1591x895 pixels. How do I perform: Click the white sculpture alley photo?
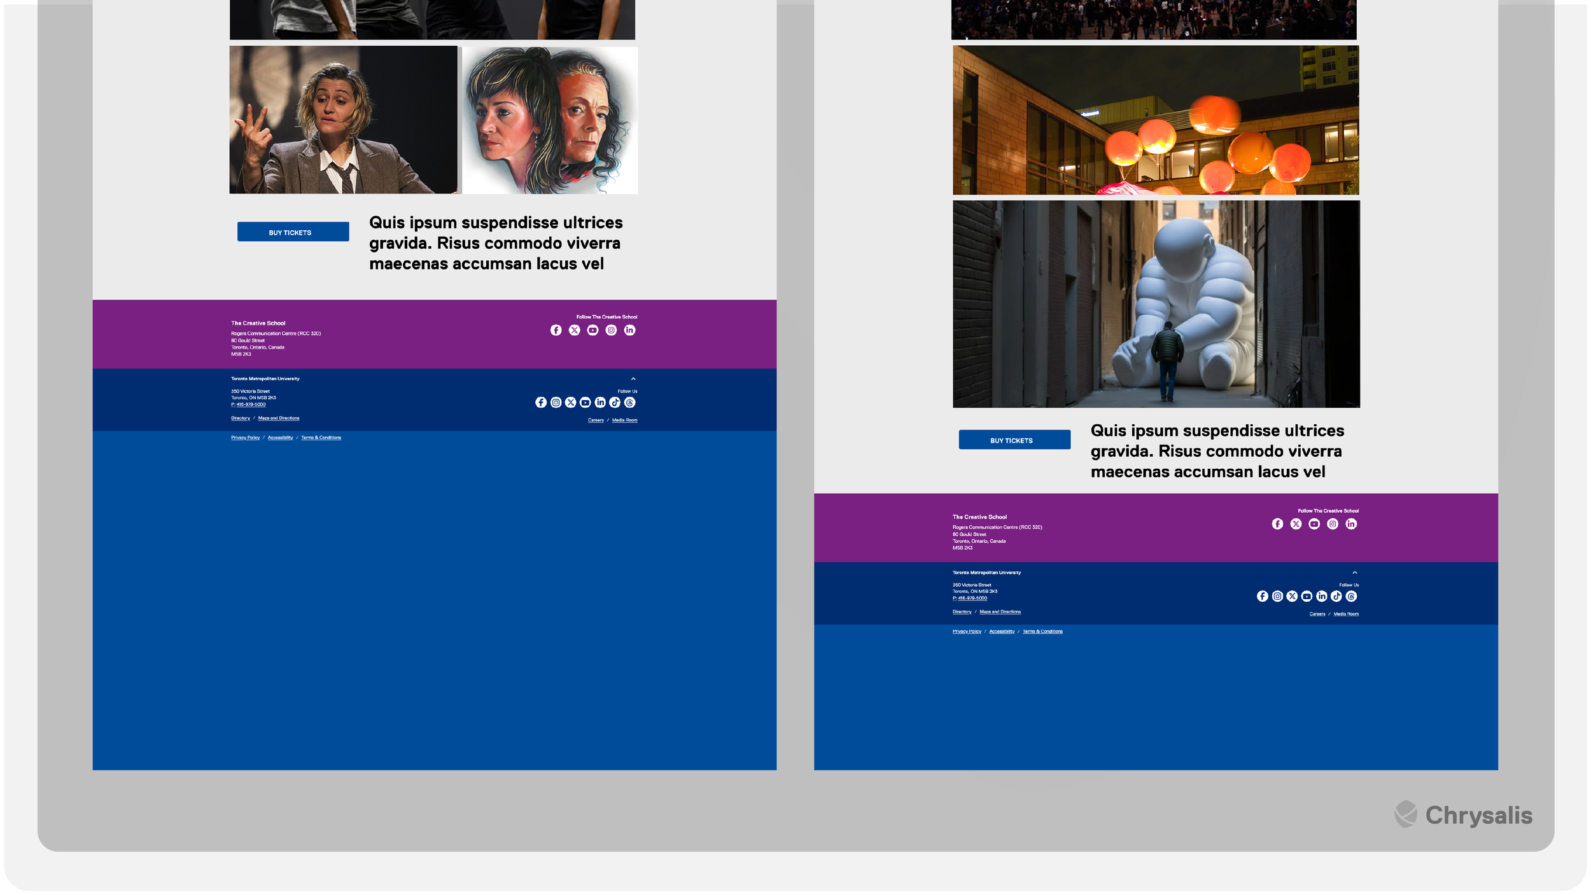coord(1156,305)
